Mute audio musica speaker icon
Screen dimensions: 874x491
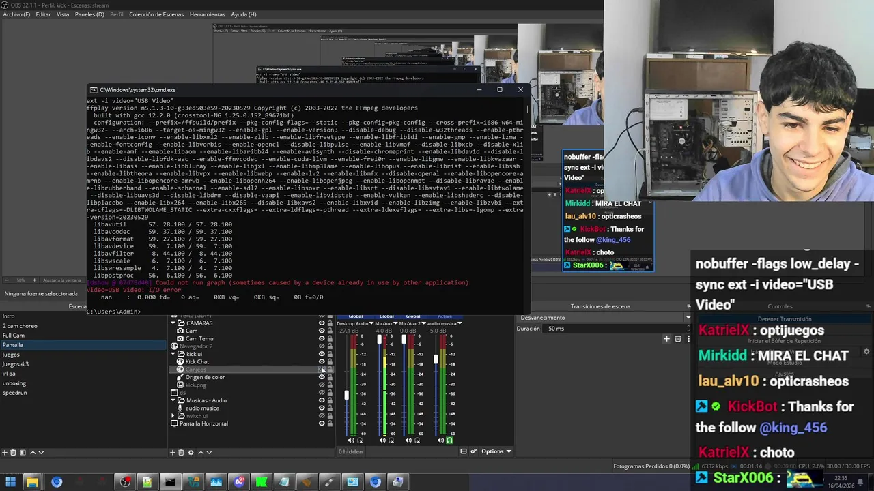(440, 441)
